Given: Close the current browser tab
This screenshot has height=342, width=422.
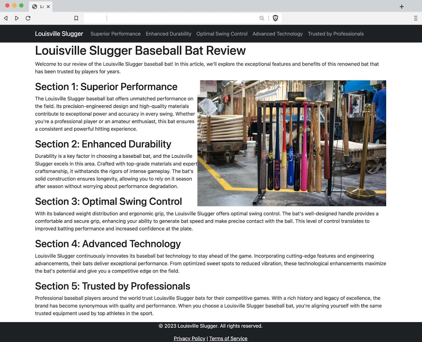Looking at the screenshot, I should click(x=48, y=7).
